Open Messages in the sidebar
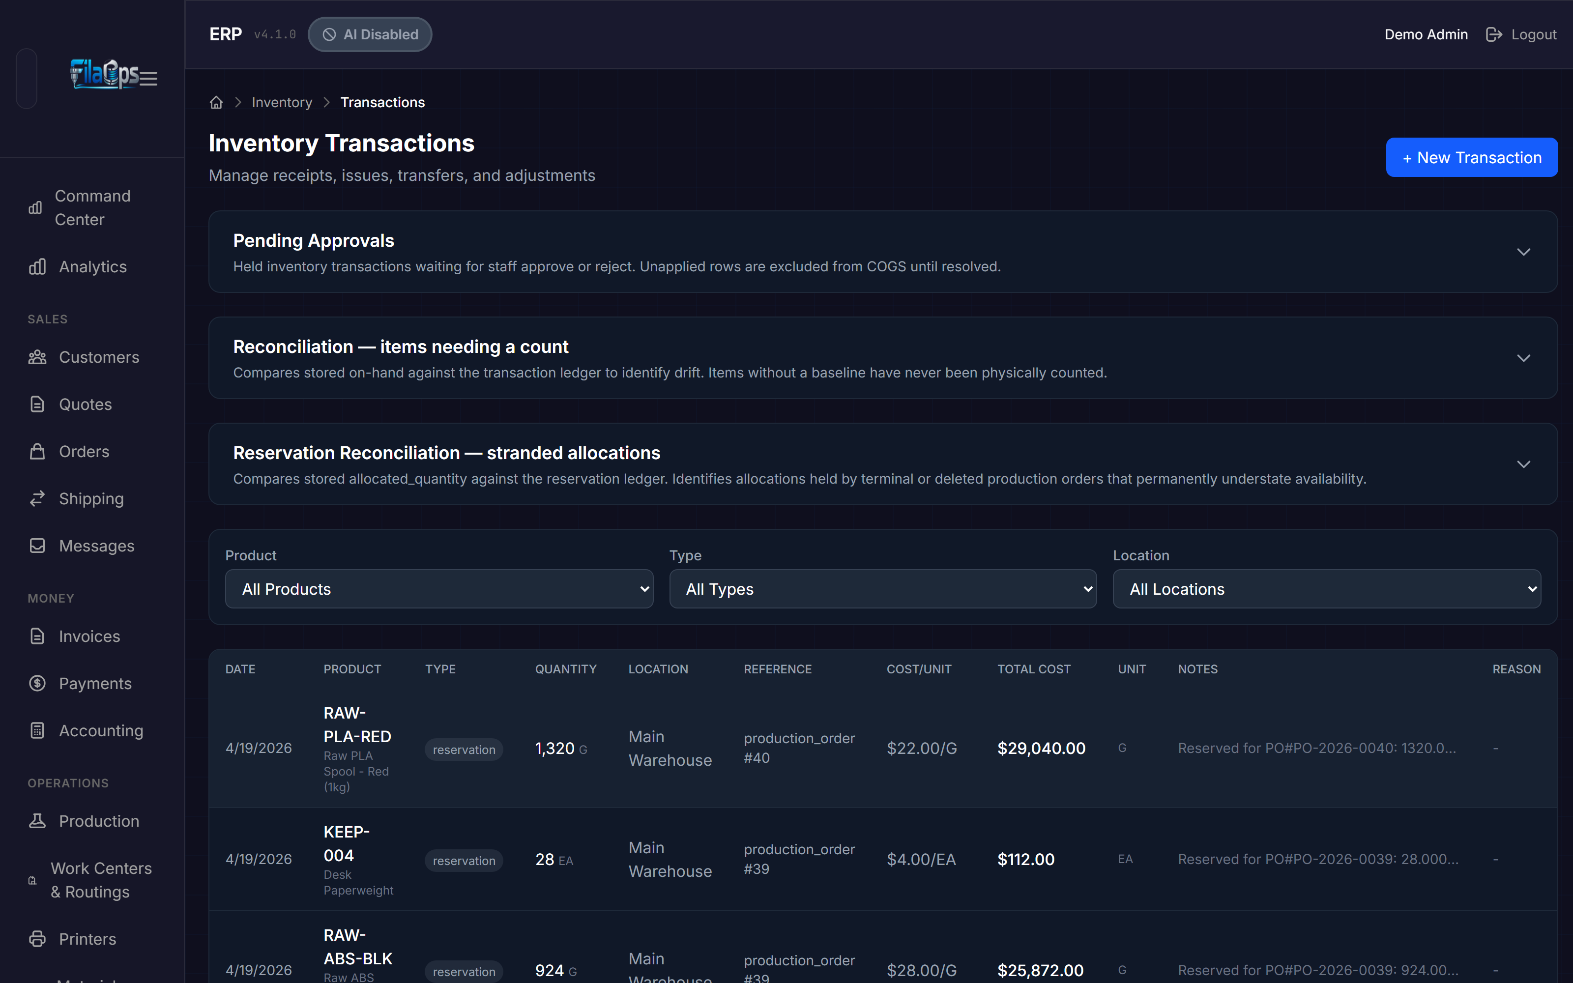Viewport: 1573px width, 983px height. (x=91, y=546)
